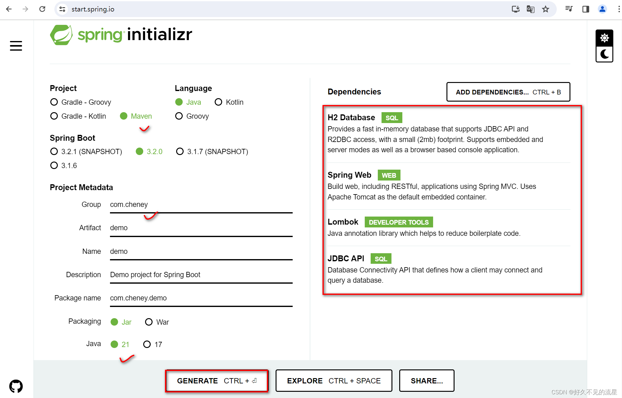Image resolution: width=622 pixels, height=398 pixels.
Task: Open the hamburger side menu
Action: coord(16,46)
